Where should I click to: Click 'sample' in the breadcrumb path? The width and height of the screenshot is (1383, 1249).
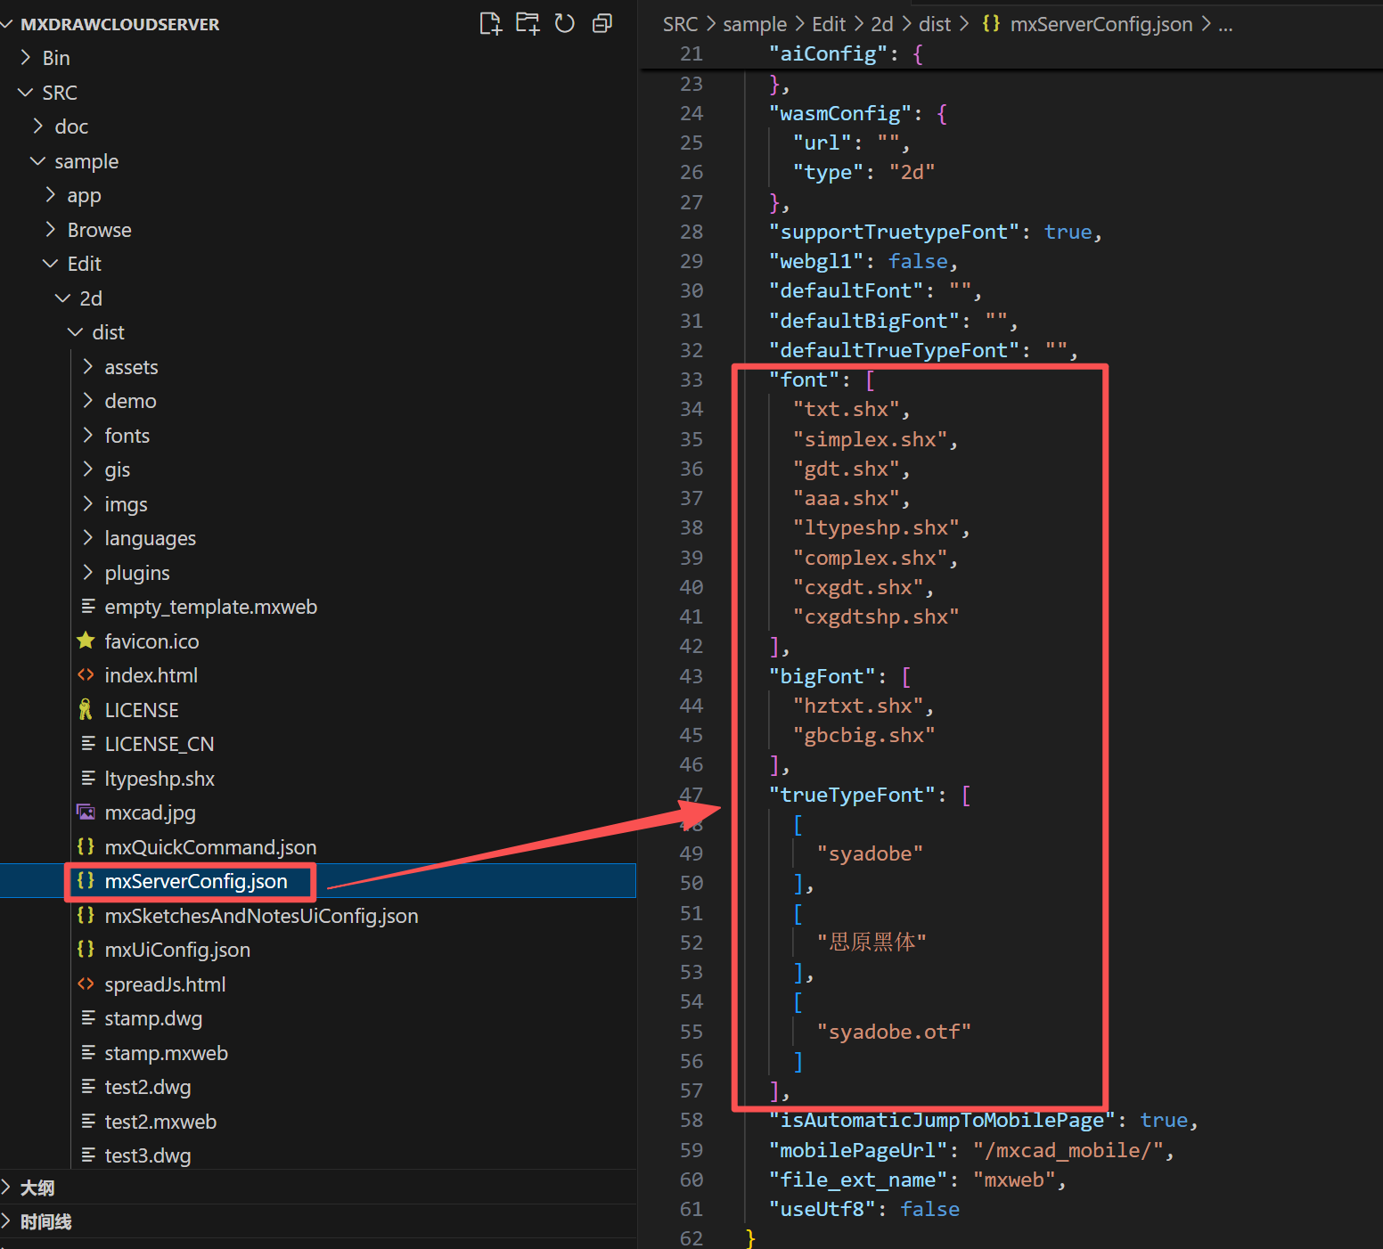tap(754, 24)
